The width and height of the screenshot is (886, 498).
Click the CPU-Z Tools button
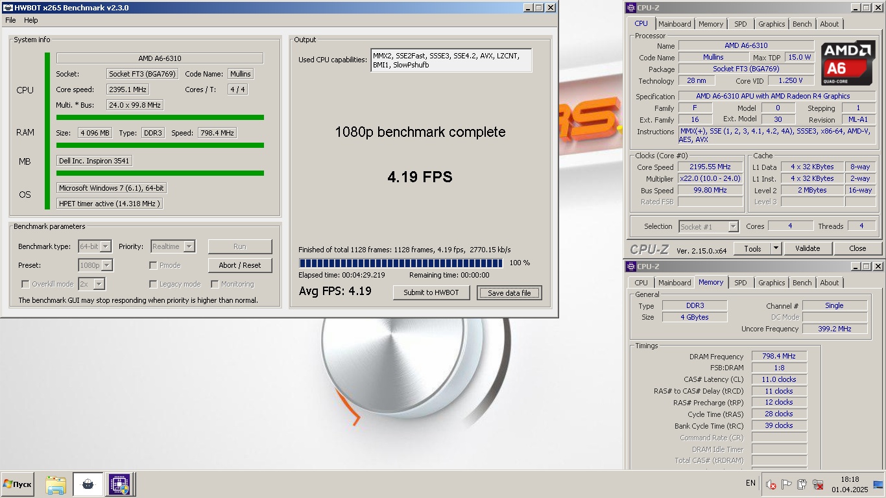click(x=752, y=248)
